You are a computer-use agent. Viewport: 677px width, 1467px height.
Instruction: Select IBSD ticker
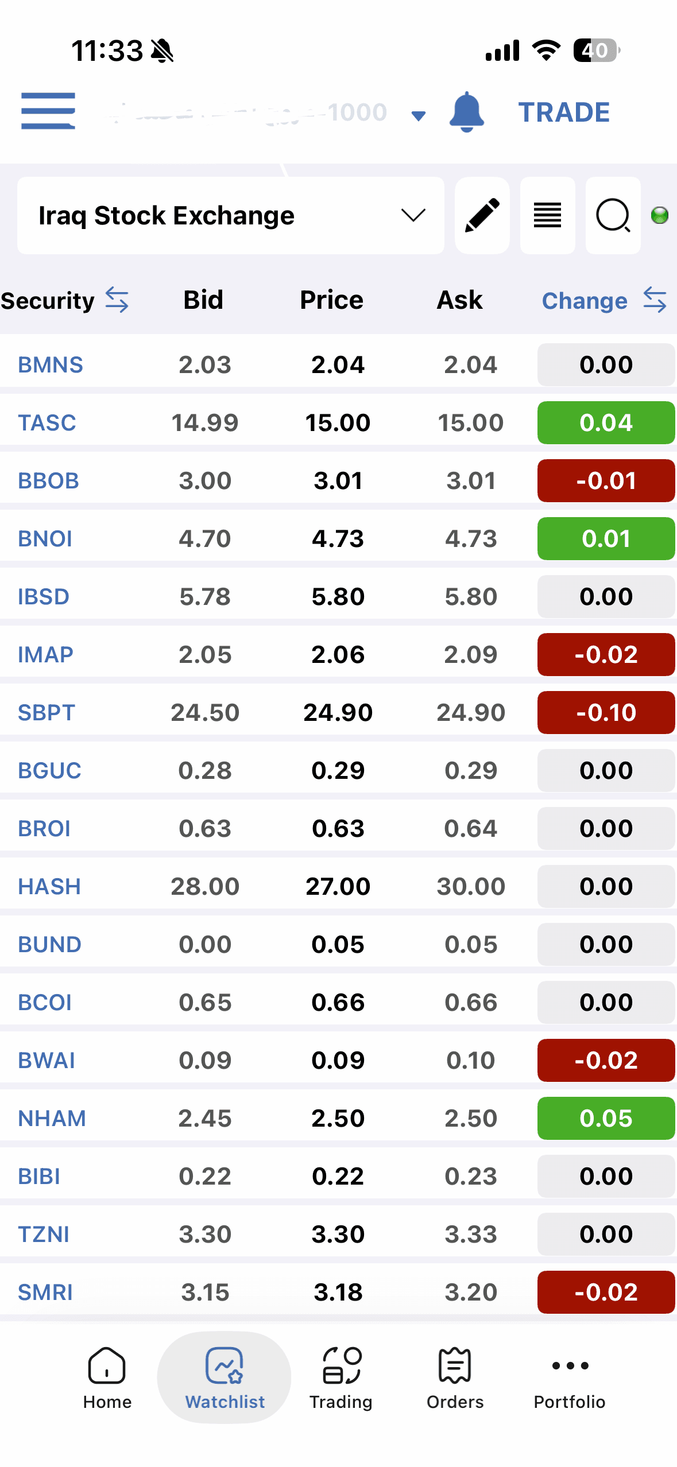(x=44, y=596)
